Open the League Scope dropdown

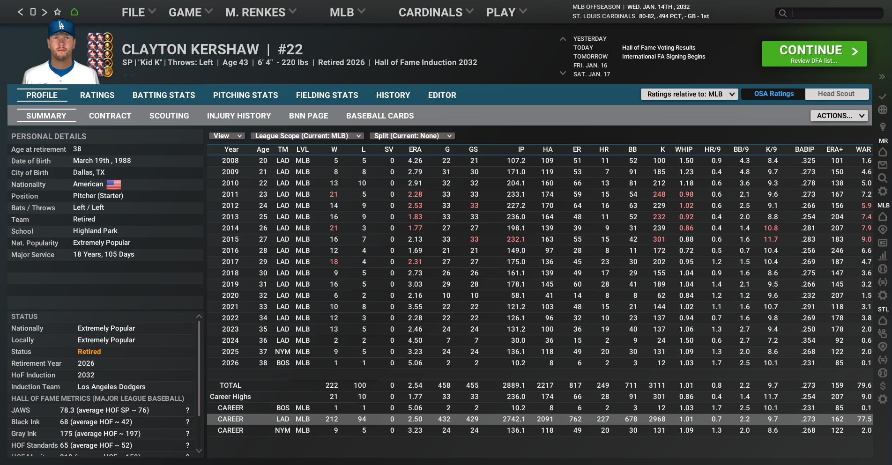307,136
